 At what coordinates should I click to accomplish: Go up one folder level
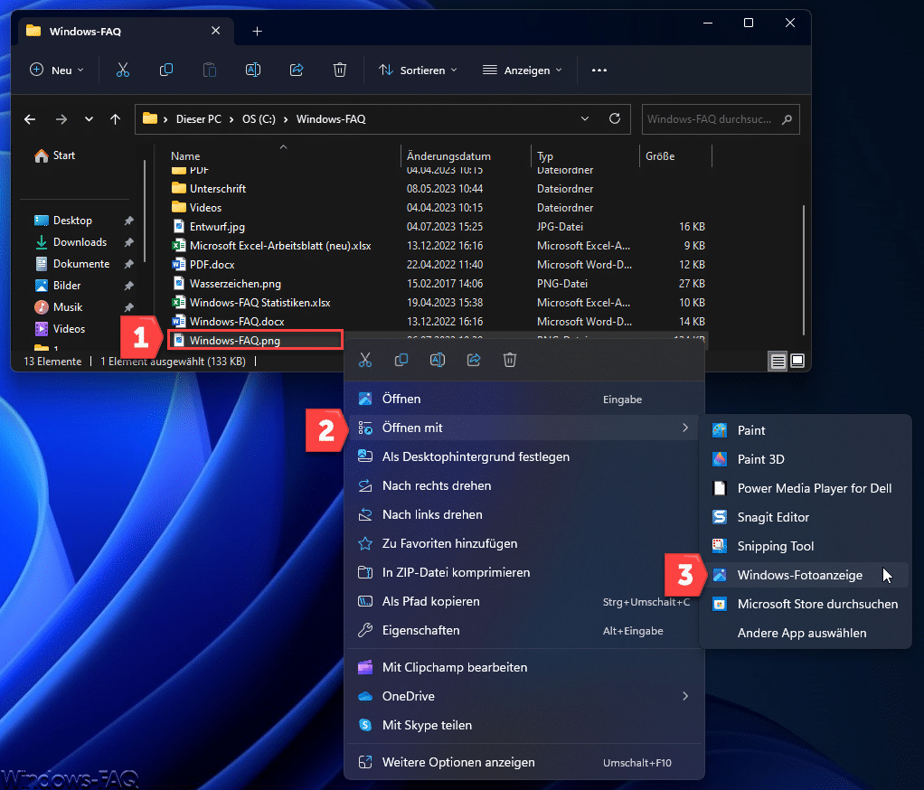click(x=116, y=119)
